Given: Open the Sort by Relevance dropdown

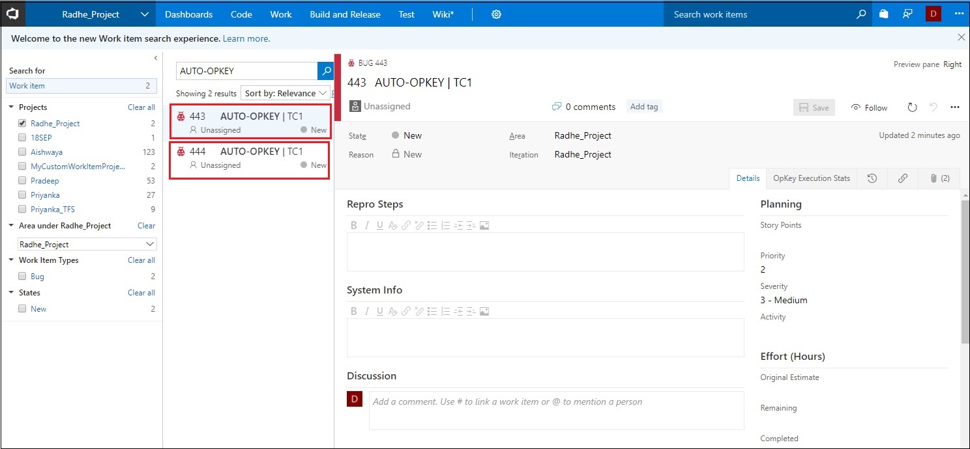Looking at the screenshot, I should pyautogui.click(x=286, y=94).
